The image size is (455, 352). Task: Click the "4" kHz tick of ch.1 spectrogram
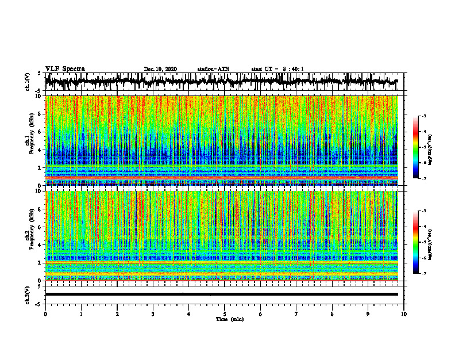(40, 150)
